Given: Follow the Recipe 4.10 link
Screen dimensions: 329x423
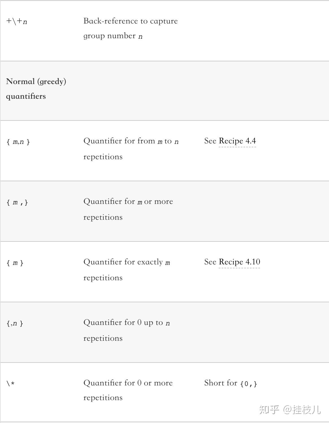Looking at the screenshot, I should click(x=239, y=262).
